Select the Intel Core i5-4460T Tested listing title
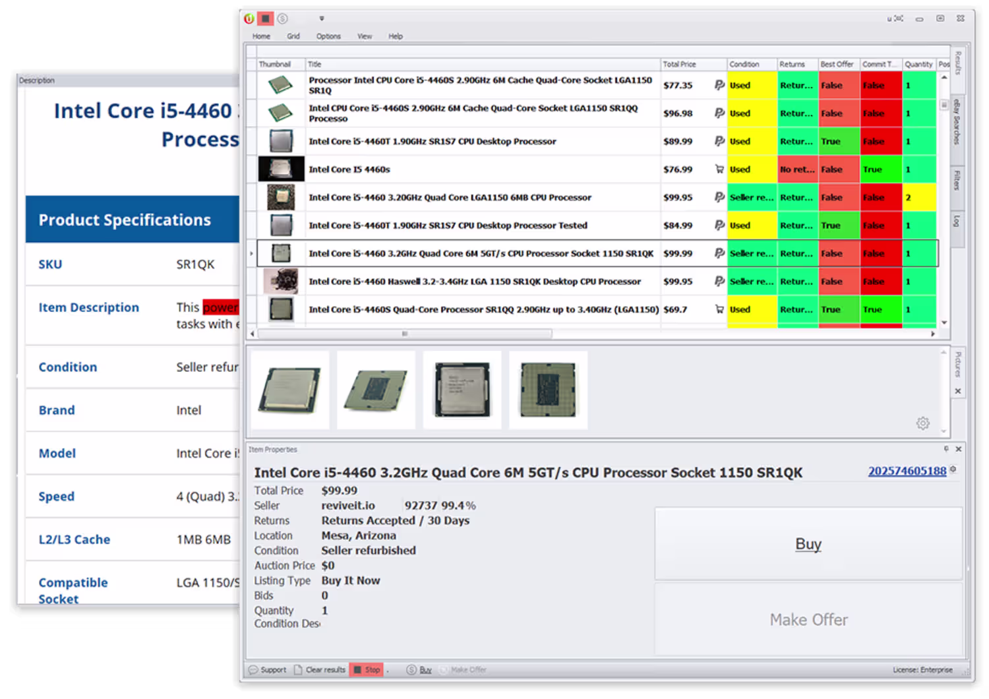The image size is (989, 699). click(448, 226)
